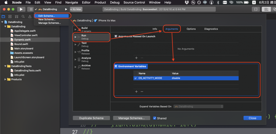
Task: Select the New Scheme… menu entry
Action: click(51, 19)
